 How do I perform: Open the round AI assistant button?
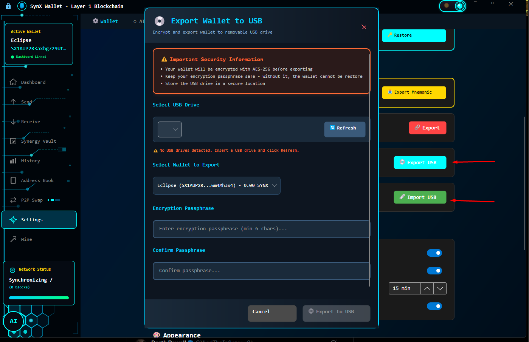(x=14, y=321)
